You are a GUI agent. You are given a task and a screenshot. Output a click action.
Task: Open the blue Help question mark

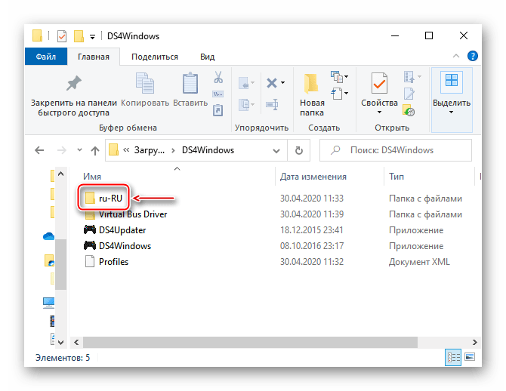473,56
